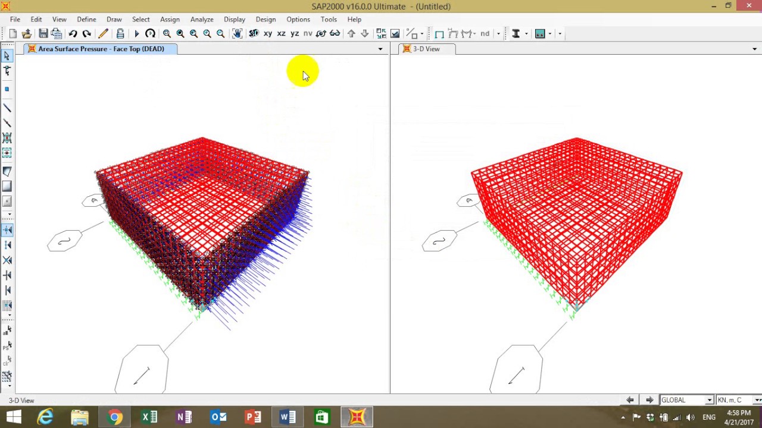Open Excel from the taskbar
Screen dimensions: 762x428
[149, 417]
